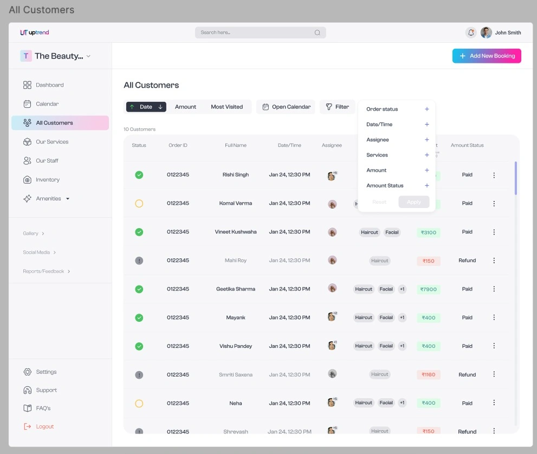
Task: Sort customers by Amount tab
Action: pos(186,107)
